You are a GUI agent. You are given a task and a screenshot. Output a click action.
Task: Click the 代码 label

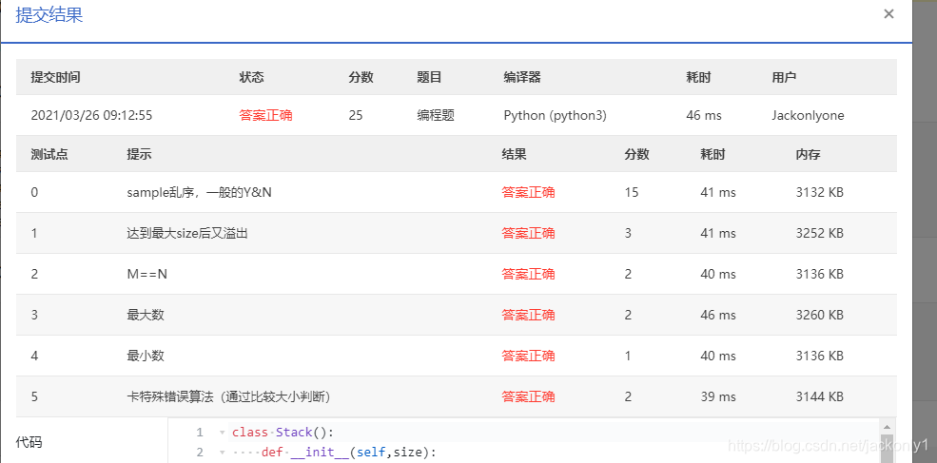coord(29,443)
